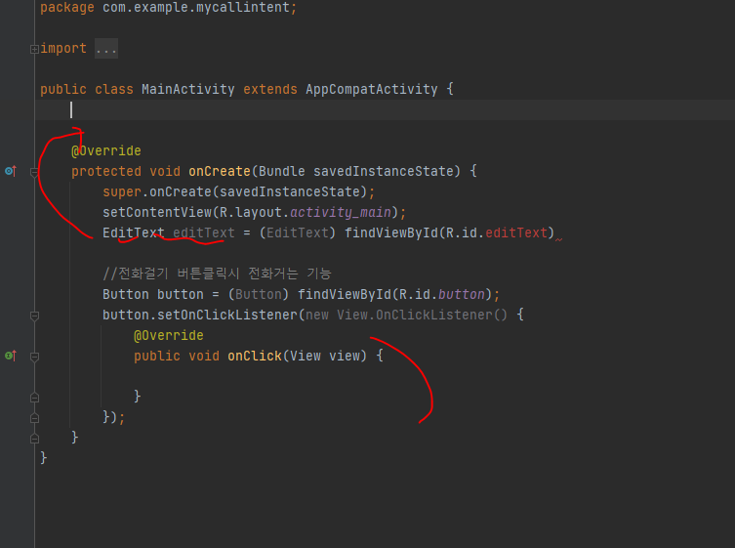This screenshot has width=735, height=548.
Task: Click the "import" keyword
Action: [x=63, y=48]
